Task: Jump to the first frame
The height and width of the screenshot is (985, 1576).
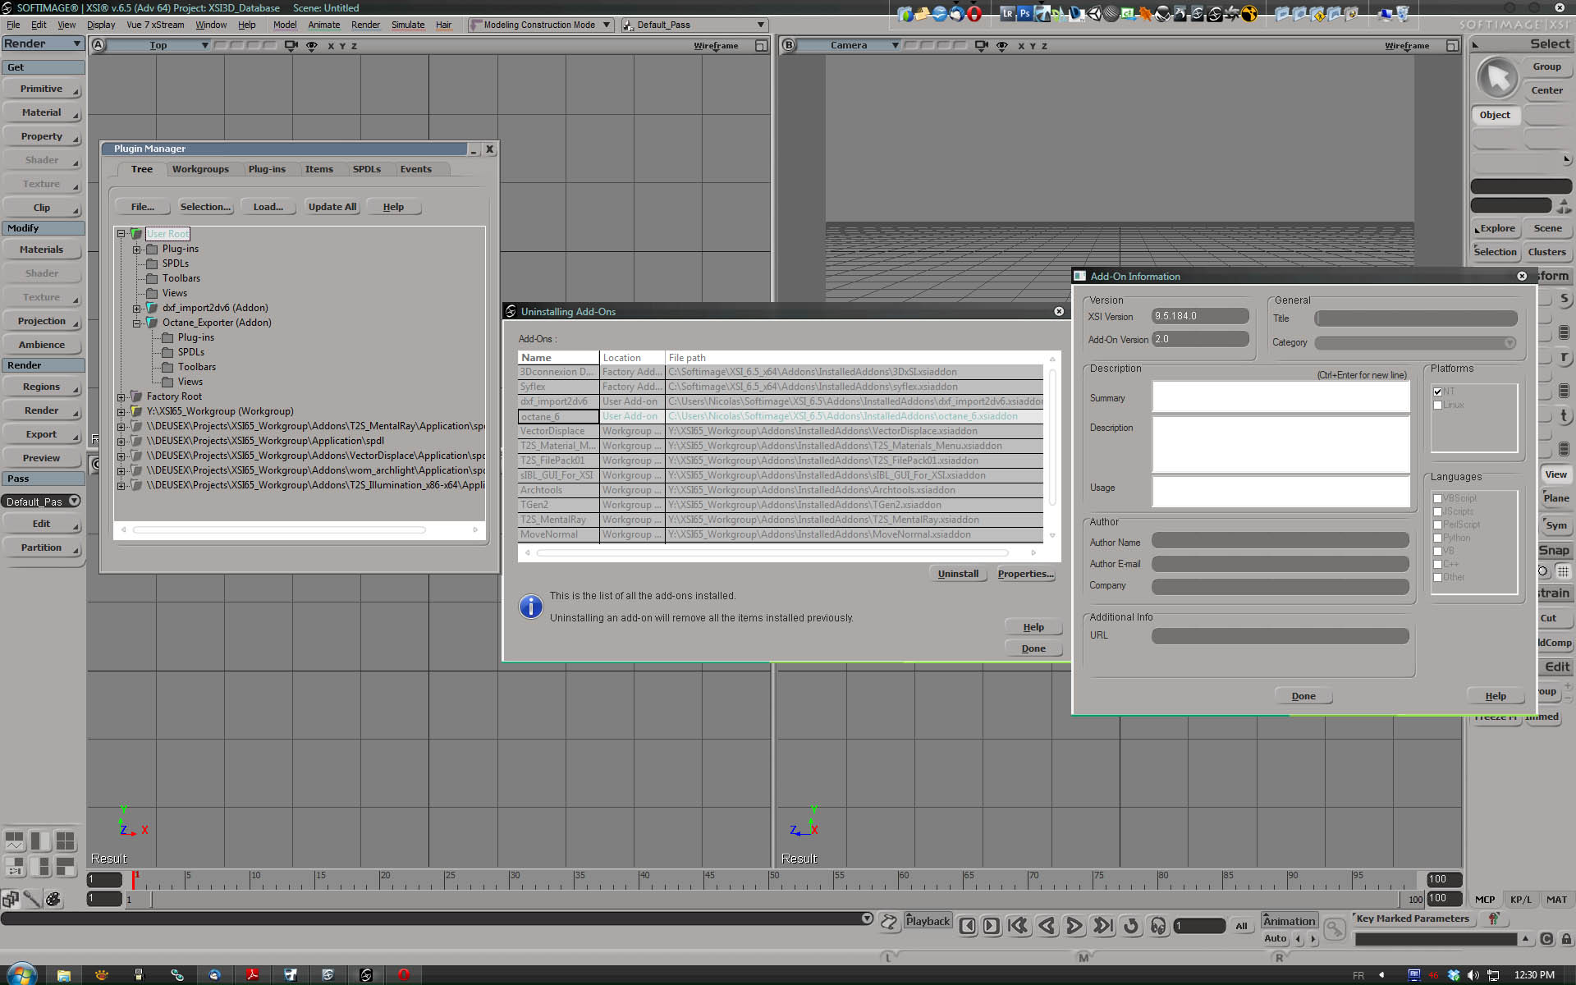Action: pos(1018,926)
